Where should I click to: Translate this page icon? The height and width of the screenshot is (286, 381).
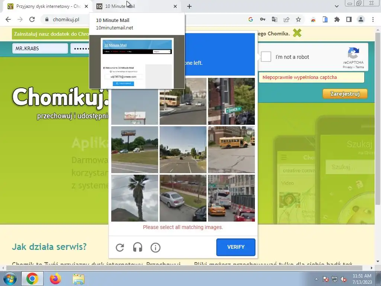coord(275,19)
